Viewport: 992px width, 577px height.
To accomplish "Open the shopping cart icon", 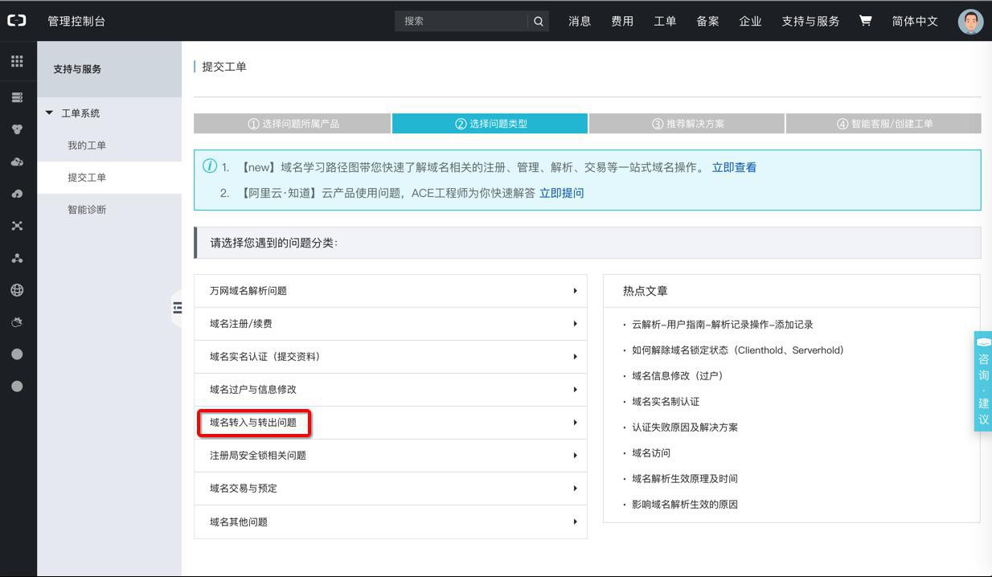I will 865,21.
